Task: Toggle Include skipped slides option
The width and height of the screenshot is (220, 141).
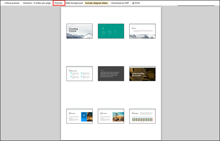Action: coord(96,3)
